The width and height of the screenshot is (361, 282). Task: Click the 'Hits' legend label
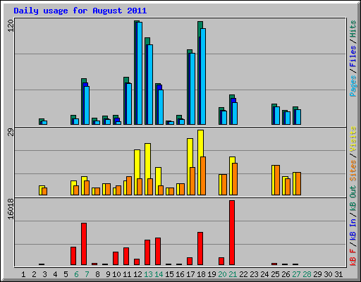353,29
